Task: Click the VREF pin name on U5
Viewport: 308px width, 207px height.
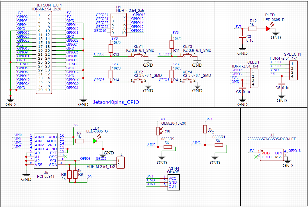Action: pyautogui.click(x=52, y=145)
